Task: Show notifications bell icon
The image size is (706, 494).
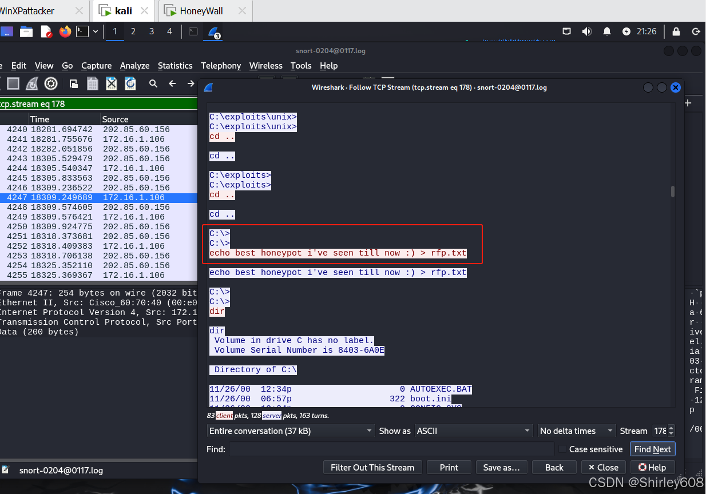Action: [607, 31]
